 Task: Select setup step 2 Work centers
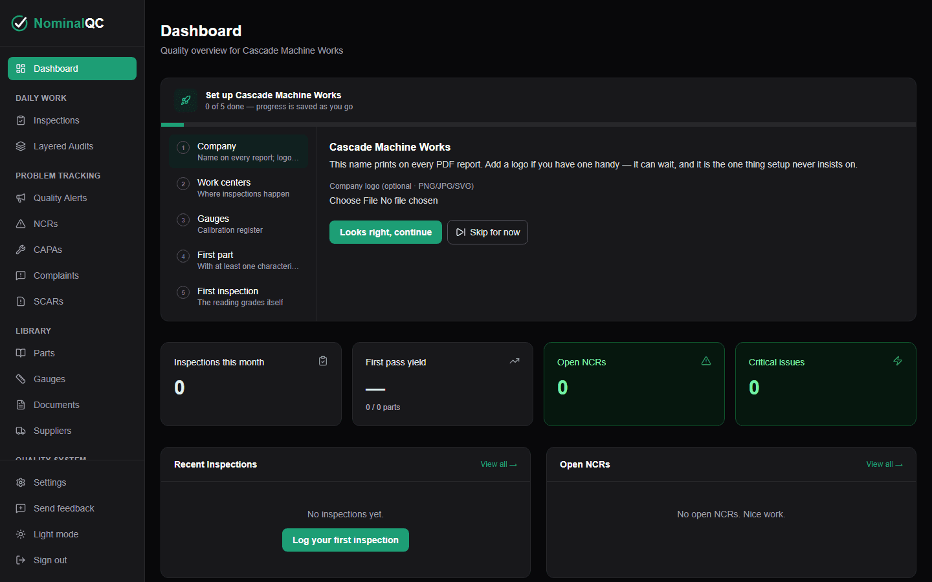[238, 188]
